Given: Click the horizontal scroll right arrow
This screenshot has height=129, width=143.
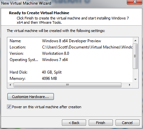Looking at the screenshot, I should (x=130, y=85).
